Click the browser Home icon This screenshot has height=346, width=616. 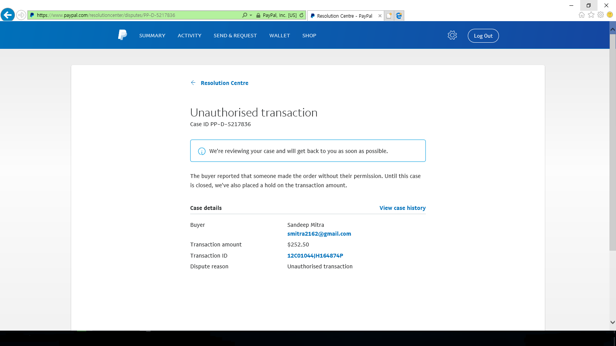[582, 15]
